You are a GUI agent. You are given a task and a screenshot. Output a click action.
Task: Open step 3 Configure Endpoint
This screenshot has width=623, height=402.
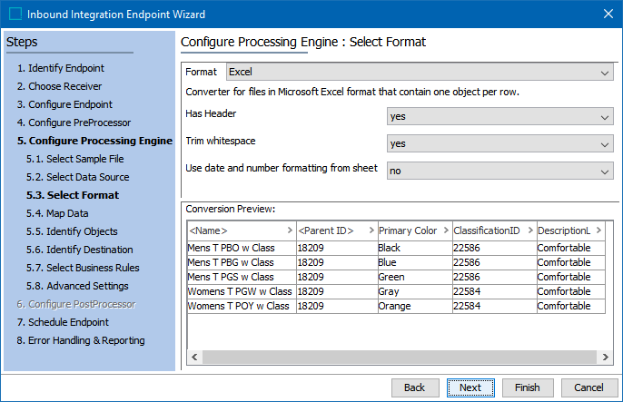pos(64,104)
